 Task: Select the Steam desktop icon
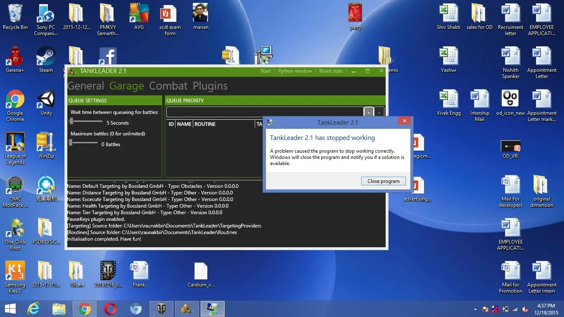pyautogui.click(x=46, y=59)
